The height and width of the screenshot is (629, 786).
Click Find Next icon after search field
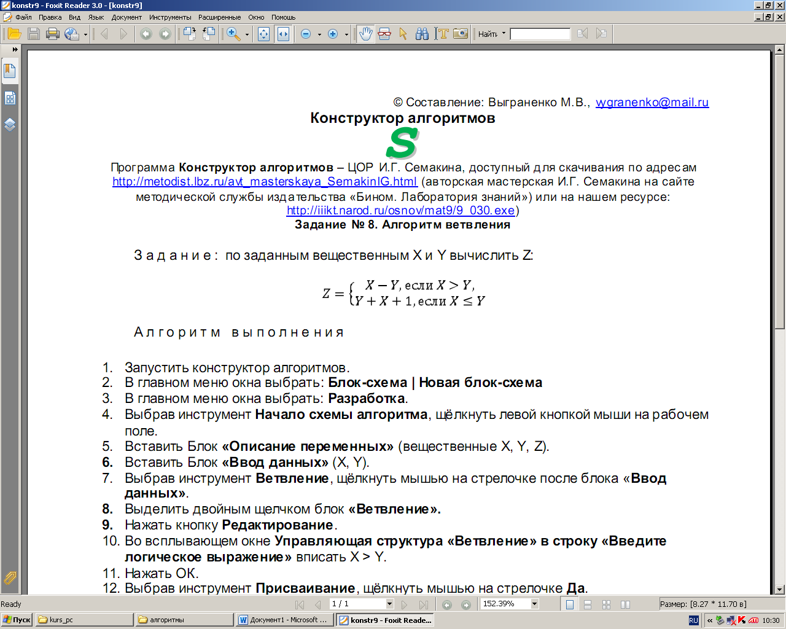tap(601, 34)
